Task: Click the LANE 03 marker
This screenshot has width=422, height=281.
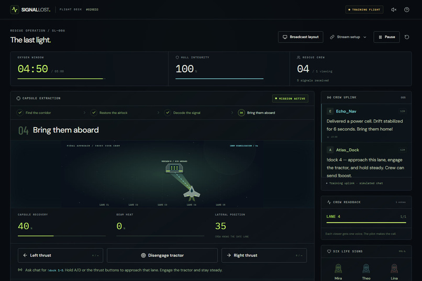Action: pyautogui.click(x=162, y=205)
